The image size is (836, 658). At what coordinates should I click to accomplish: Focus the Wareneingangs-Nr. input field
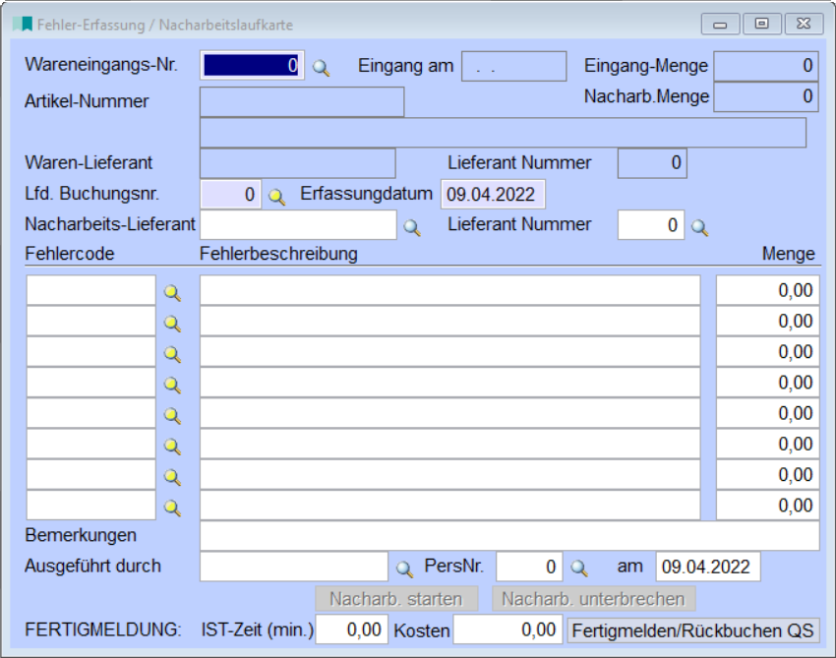coord(253,66)
